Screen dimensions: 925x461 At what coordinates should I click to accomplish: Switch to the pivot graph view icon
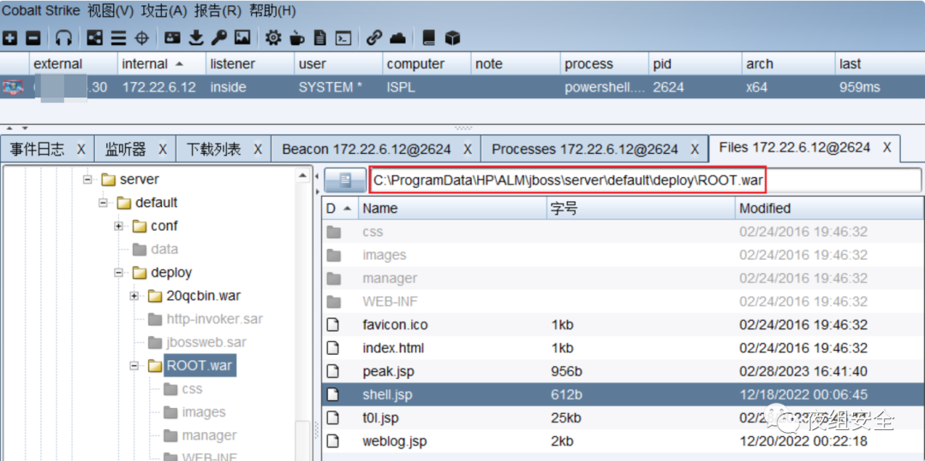[x=95, y=38]
